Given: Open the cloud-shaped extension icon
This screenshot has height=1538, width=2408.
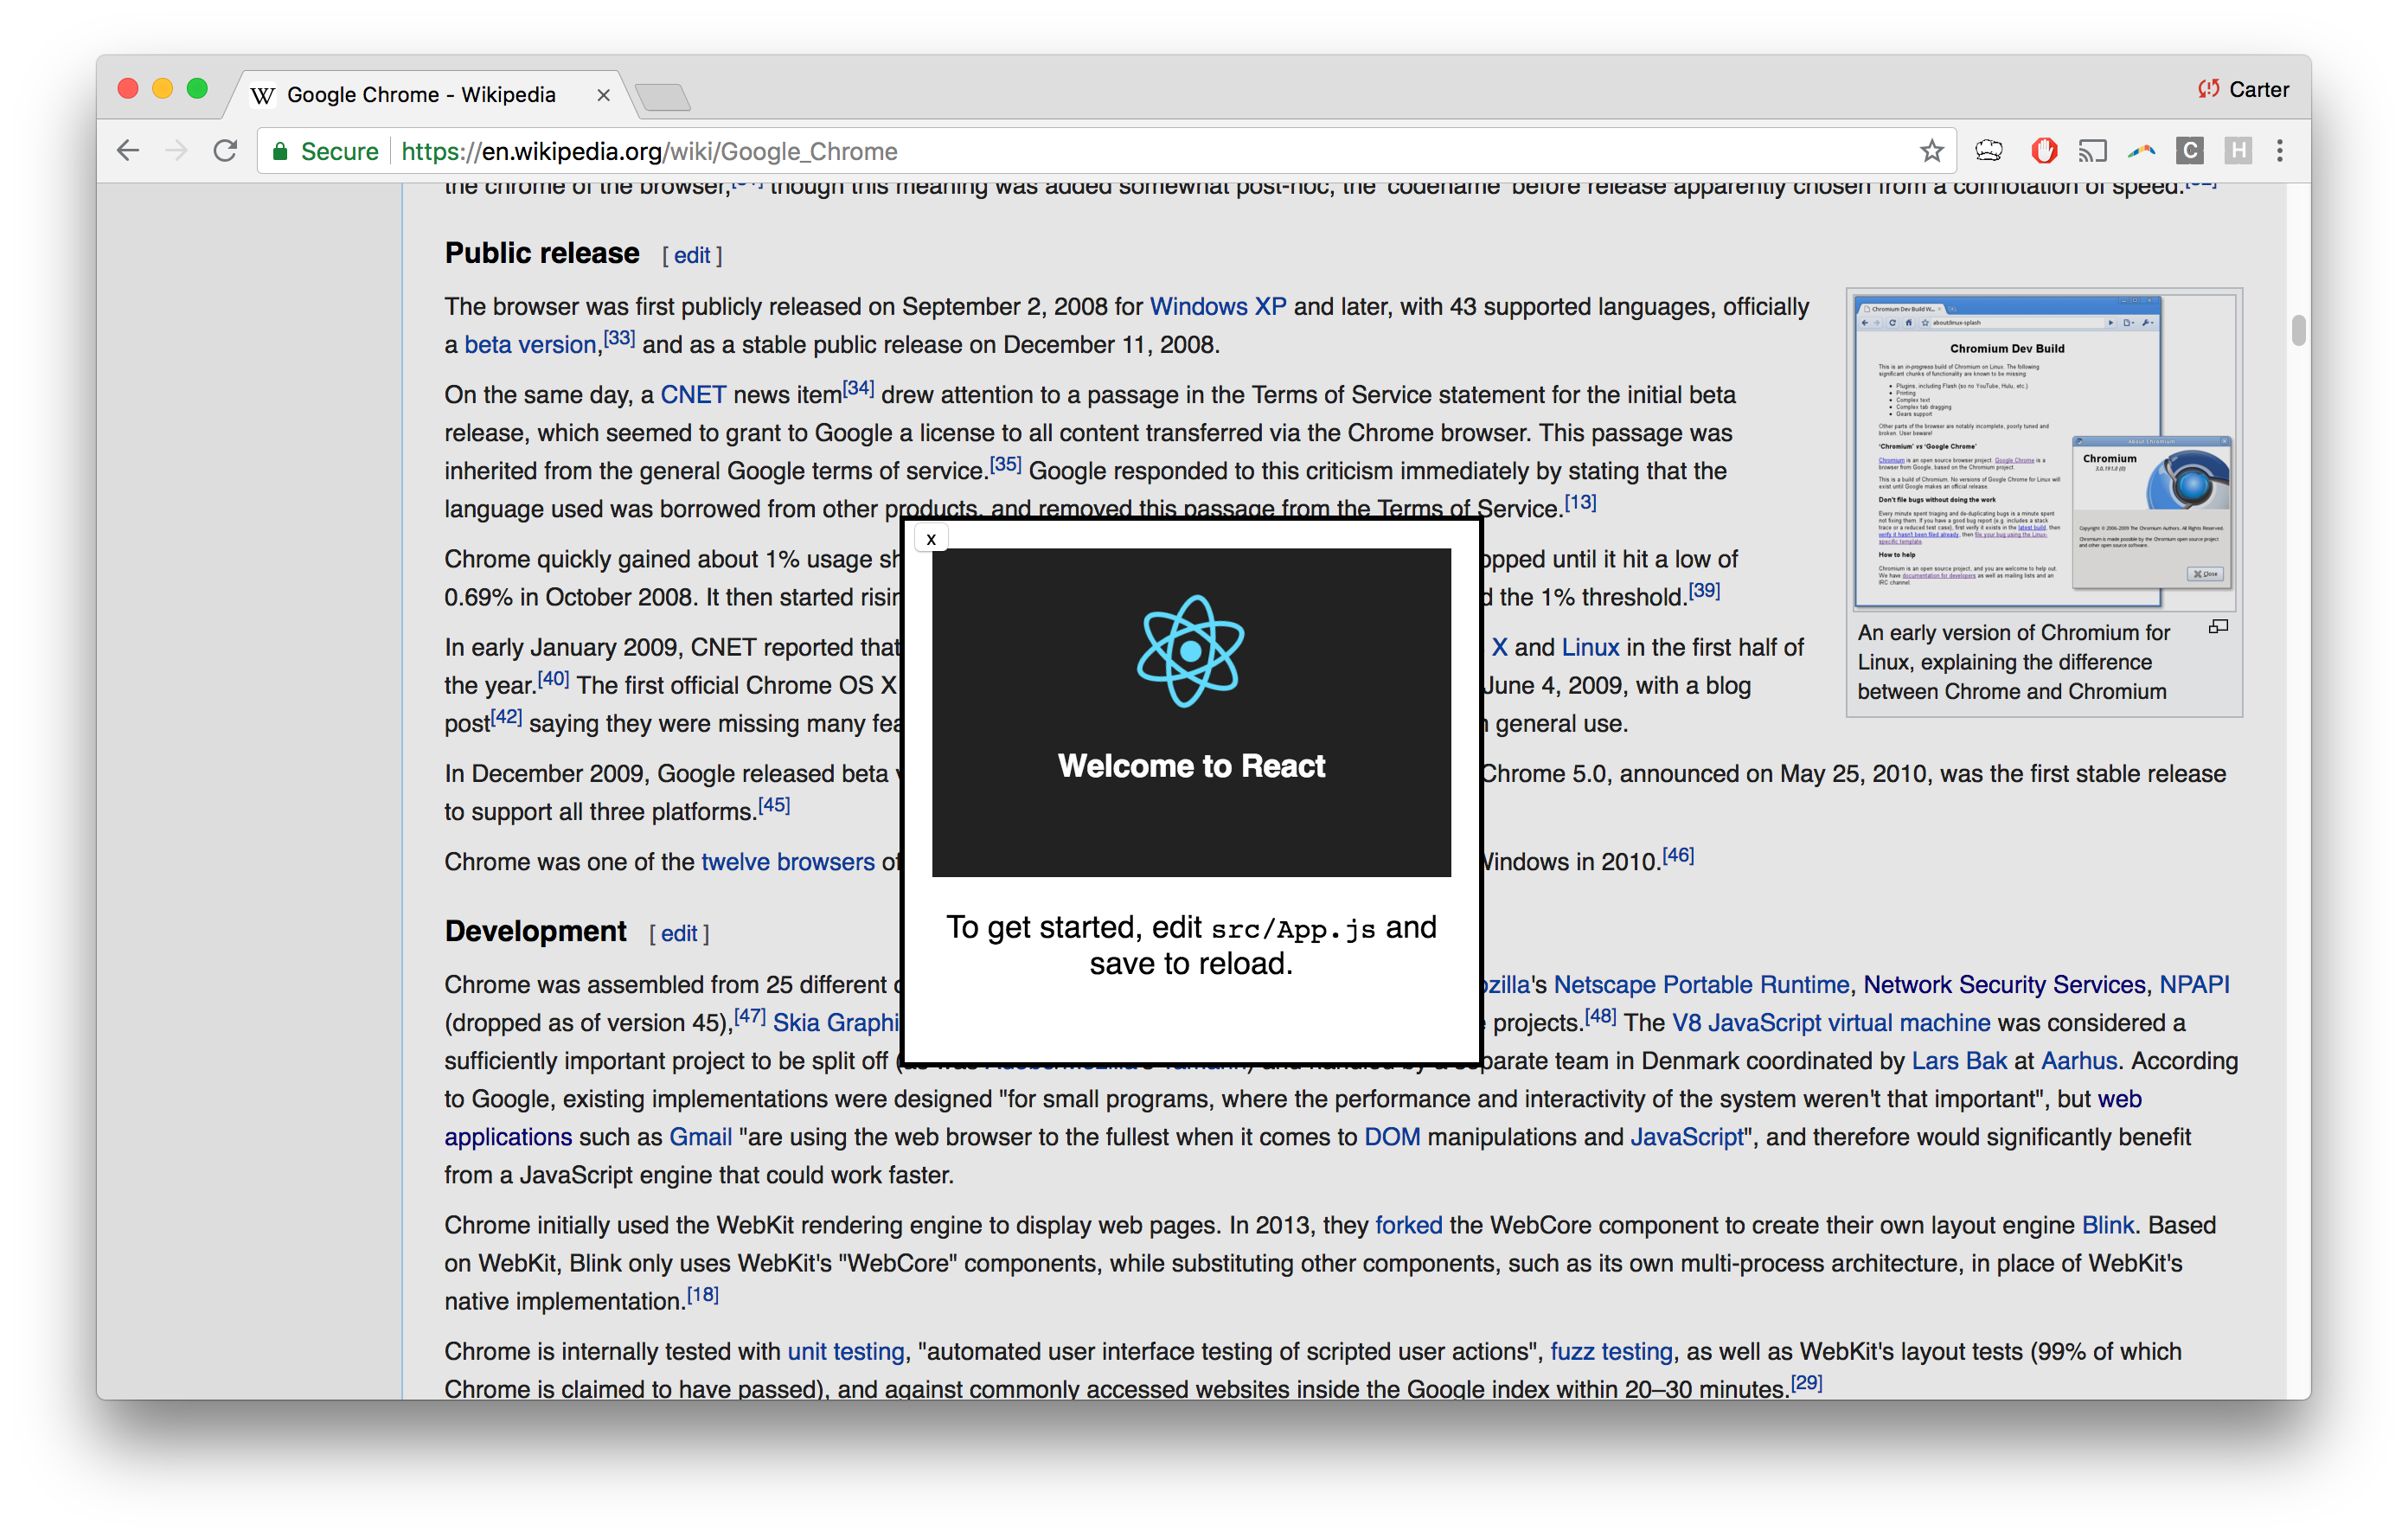Looking at the screenshot, I should [1989, 151].
